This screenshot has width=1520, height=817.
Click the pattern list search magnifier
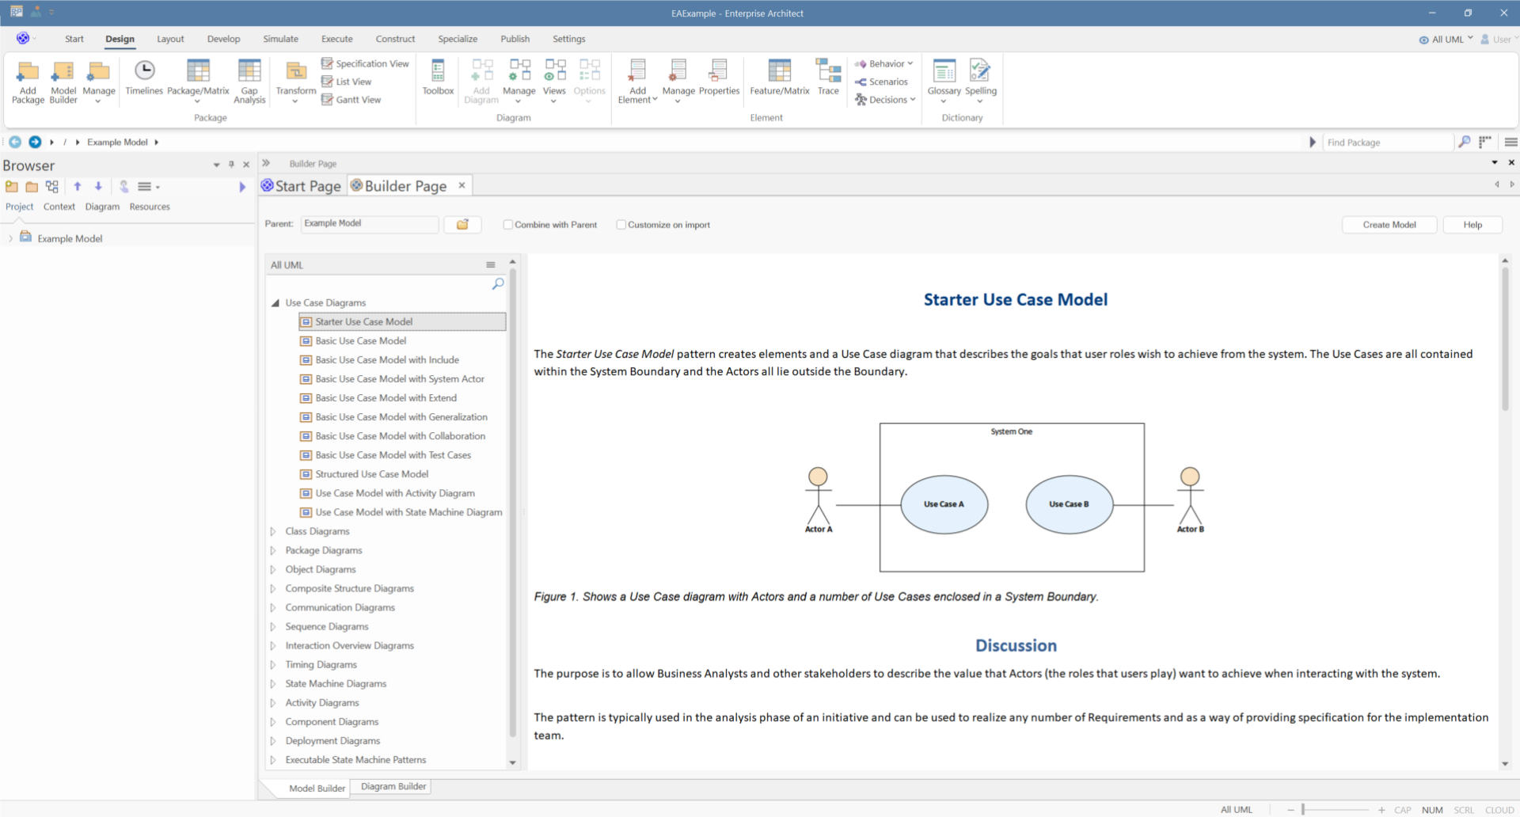coord(498,283)
